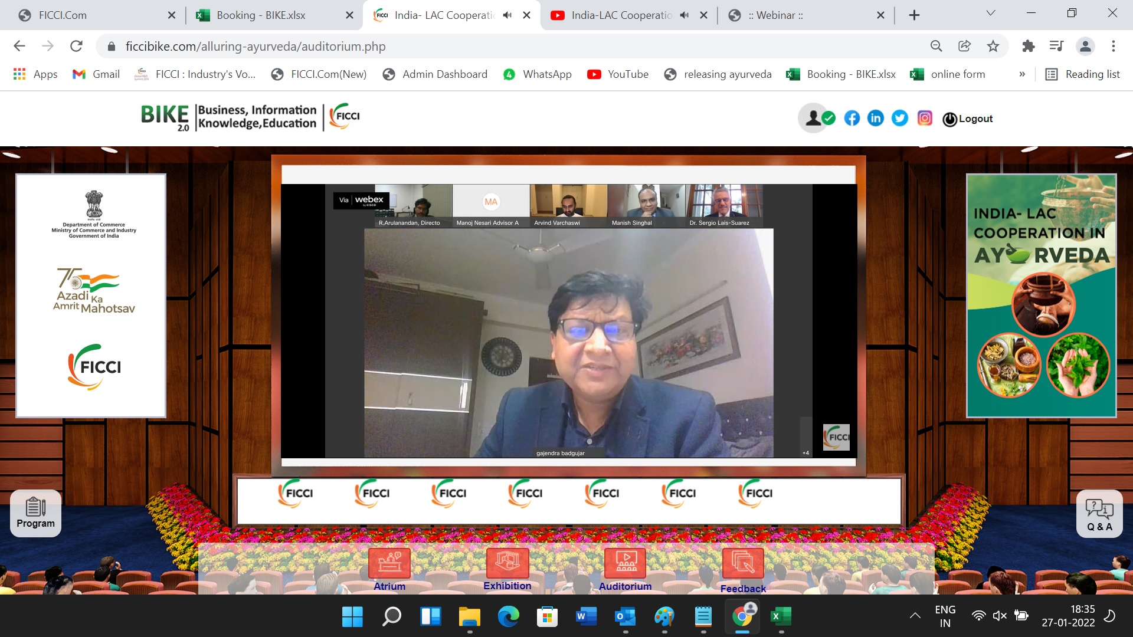1133x637 pixels.
Task: Open the media control icon
Action: [x=1056, y=46]
